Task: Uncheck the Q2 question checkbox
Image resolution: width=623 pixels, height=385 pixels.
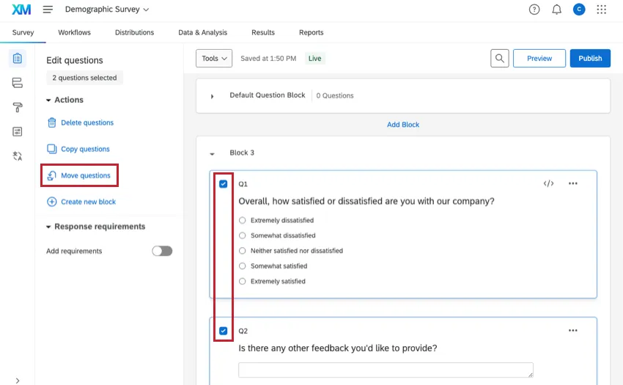Action: pos(224,331)
